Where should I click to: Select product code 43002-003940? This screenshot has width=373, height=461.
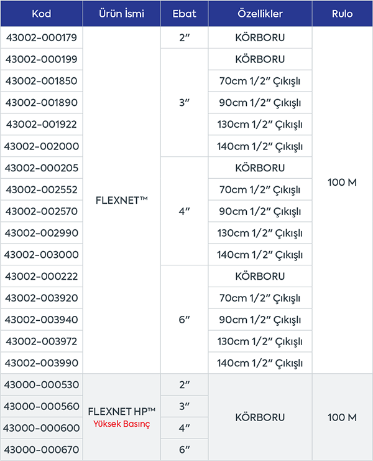(41, 320)
